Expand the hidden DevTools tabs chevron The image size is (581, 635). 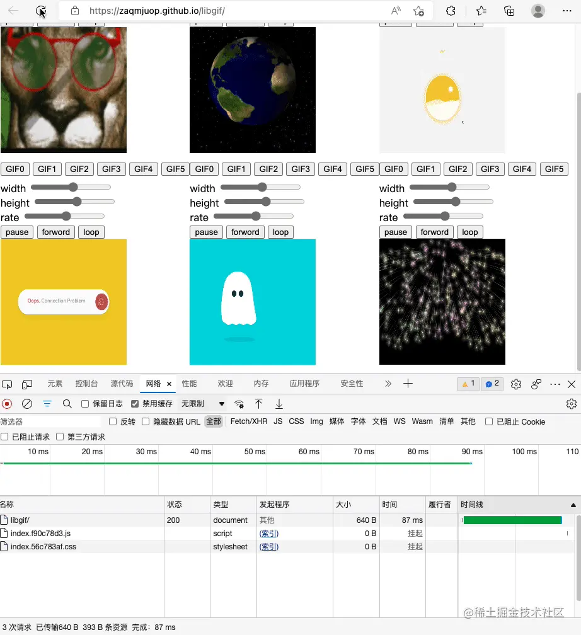point(388,383)
